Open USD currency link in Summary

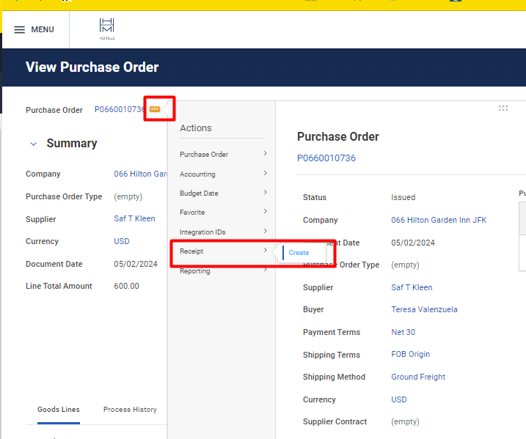pos(122,241)
